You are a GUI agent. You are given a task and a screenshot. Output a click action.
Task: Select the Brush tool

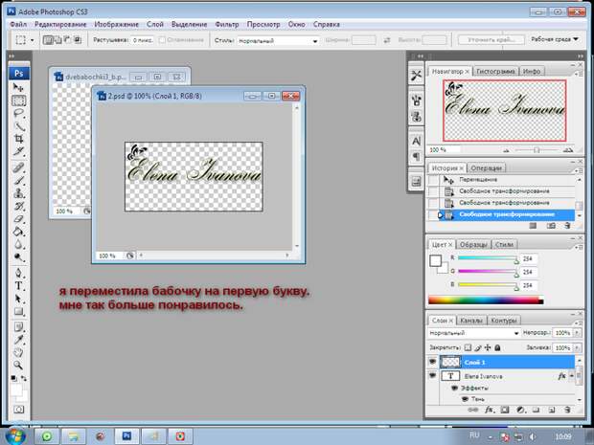pyautogui.click(x=18, y=180)
